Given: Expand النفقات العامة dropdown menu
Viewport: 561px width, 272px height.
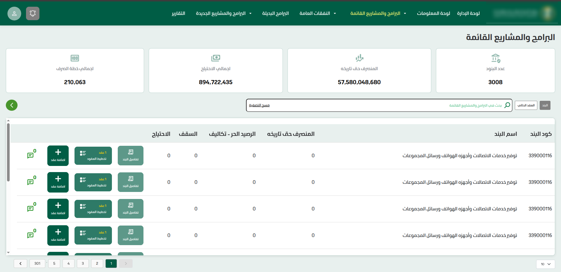Looking at the screenshot, I should click(318, 13).
